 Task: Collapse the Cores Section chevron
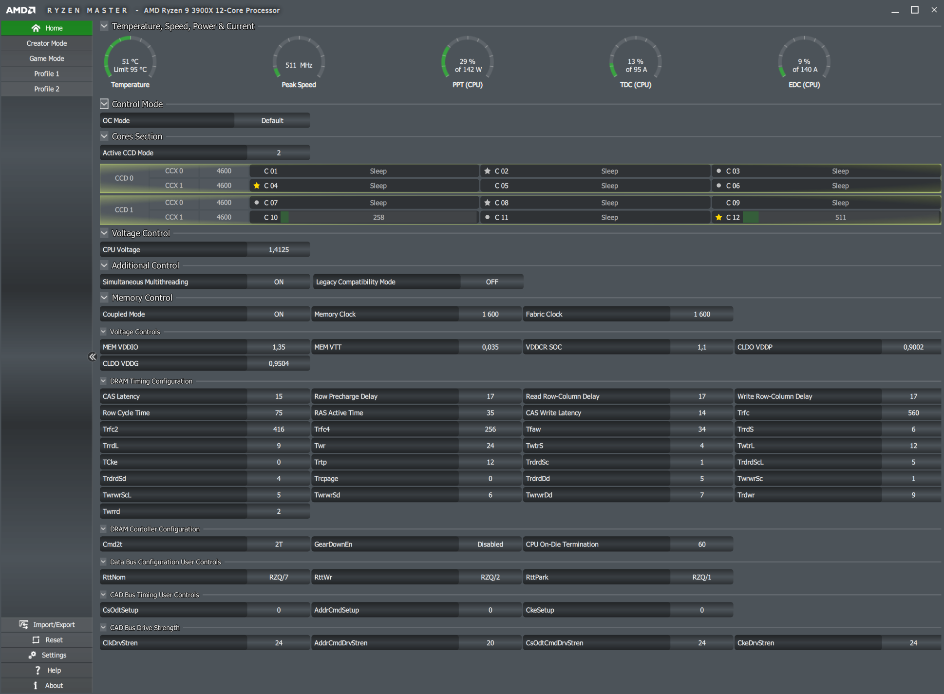pos(104,136)
